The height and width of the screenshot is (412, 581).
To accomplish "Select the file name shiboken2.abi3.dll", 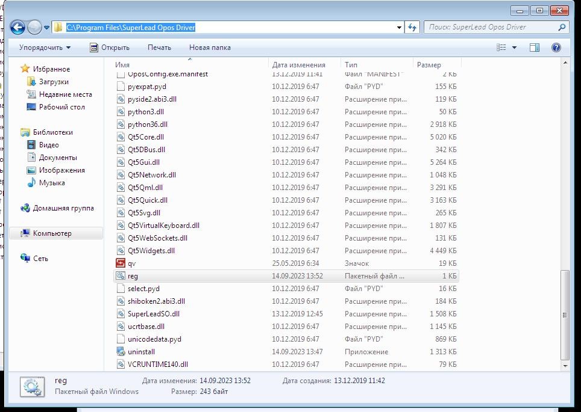I will [156, 301].
